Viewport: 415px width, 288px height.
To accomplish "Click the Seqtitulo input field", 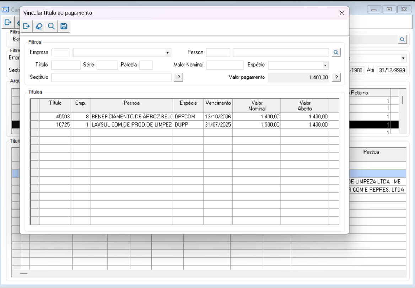I will click(x=111, y=77).
